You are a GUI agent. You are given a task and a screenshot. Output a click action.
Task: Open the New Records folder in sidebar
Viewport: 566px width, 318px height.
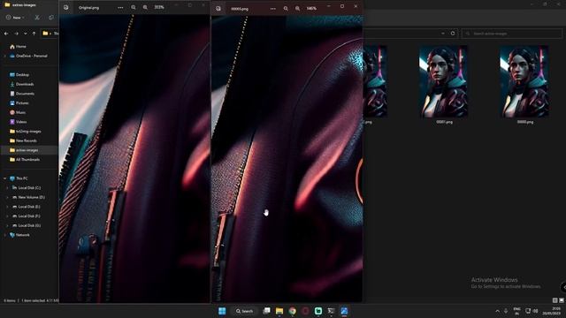click(23, 140)
